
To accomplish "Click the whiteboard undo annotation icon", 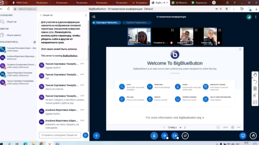I will (x=255, y=82).
